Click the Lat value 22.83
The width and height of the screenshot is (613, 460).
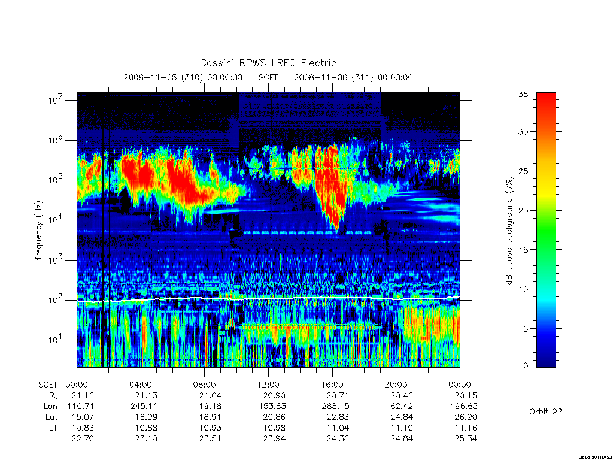pyautogui.click(x=338, y=417)
